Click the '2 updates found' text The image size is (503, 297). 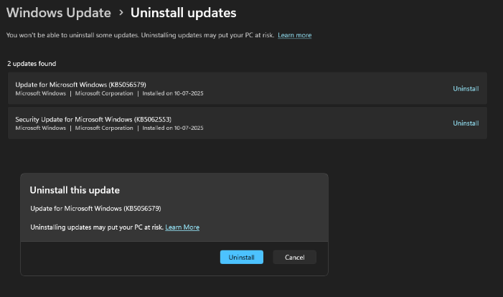[x=32, y=64]
